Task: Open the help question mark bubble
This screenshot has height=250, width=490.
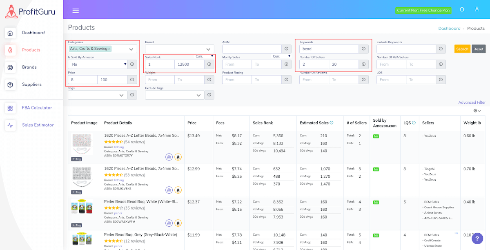Action: (477, 238)
